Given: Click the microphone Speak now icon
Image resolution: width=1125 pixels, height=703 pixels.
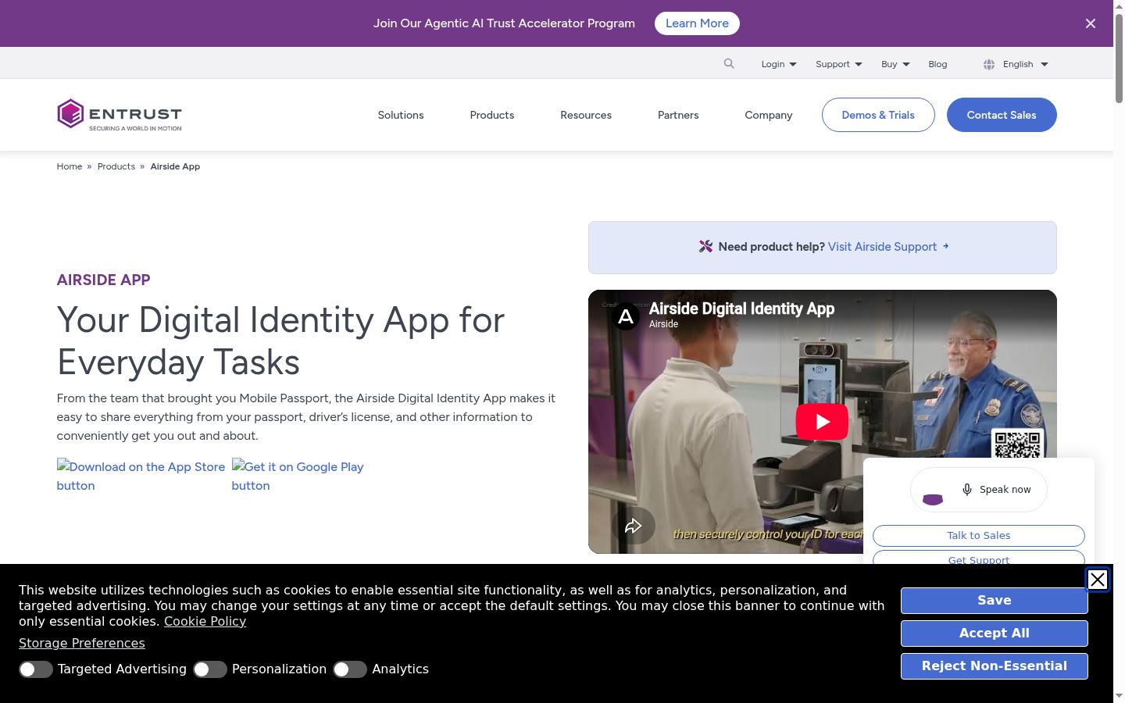Looking at the screenshot, I should click(967, 490).
